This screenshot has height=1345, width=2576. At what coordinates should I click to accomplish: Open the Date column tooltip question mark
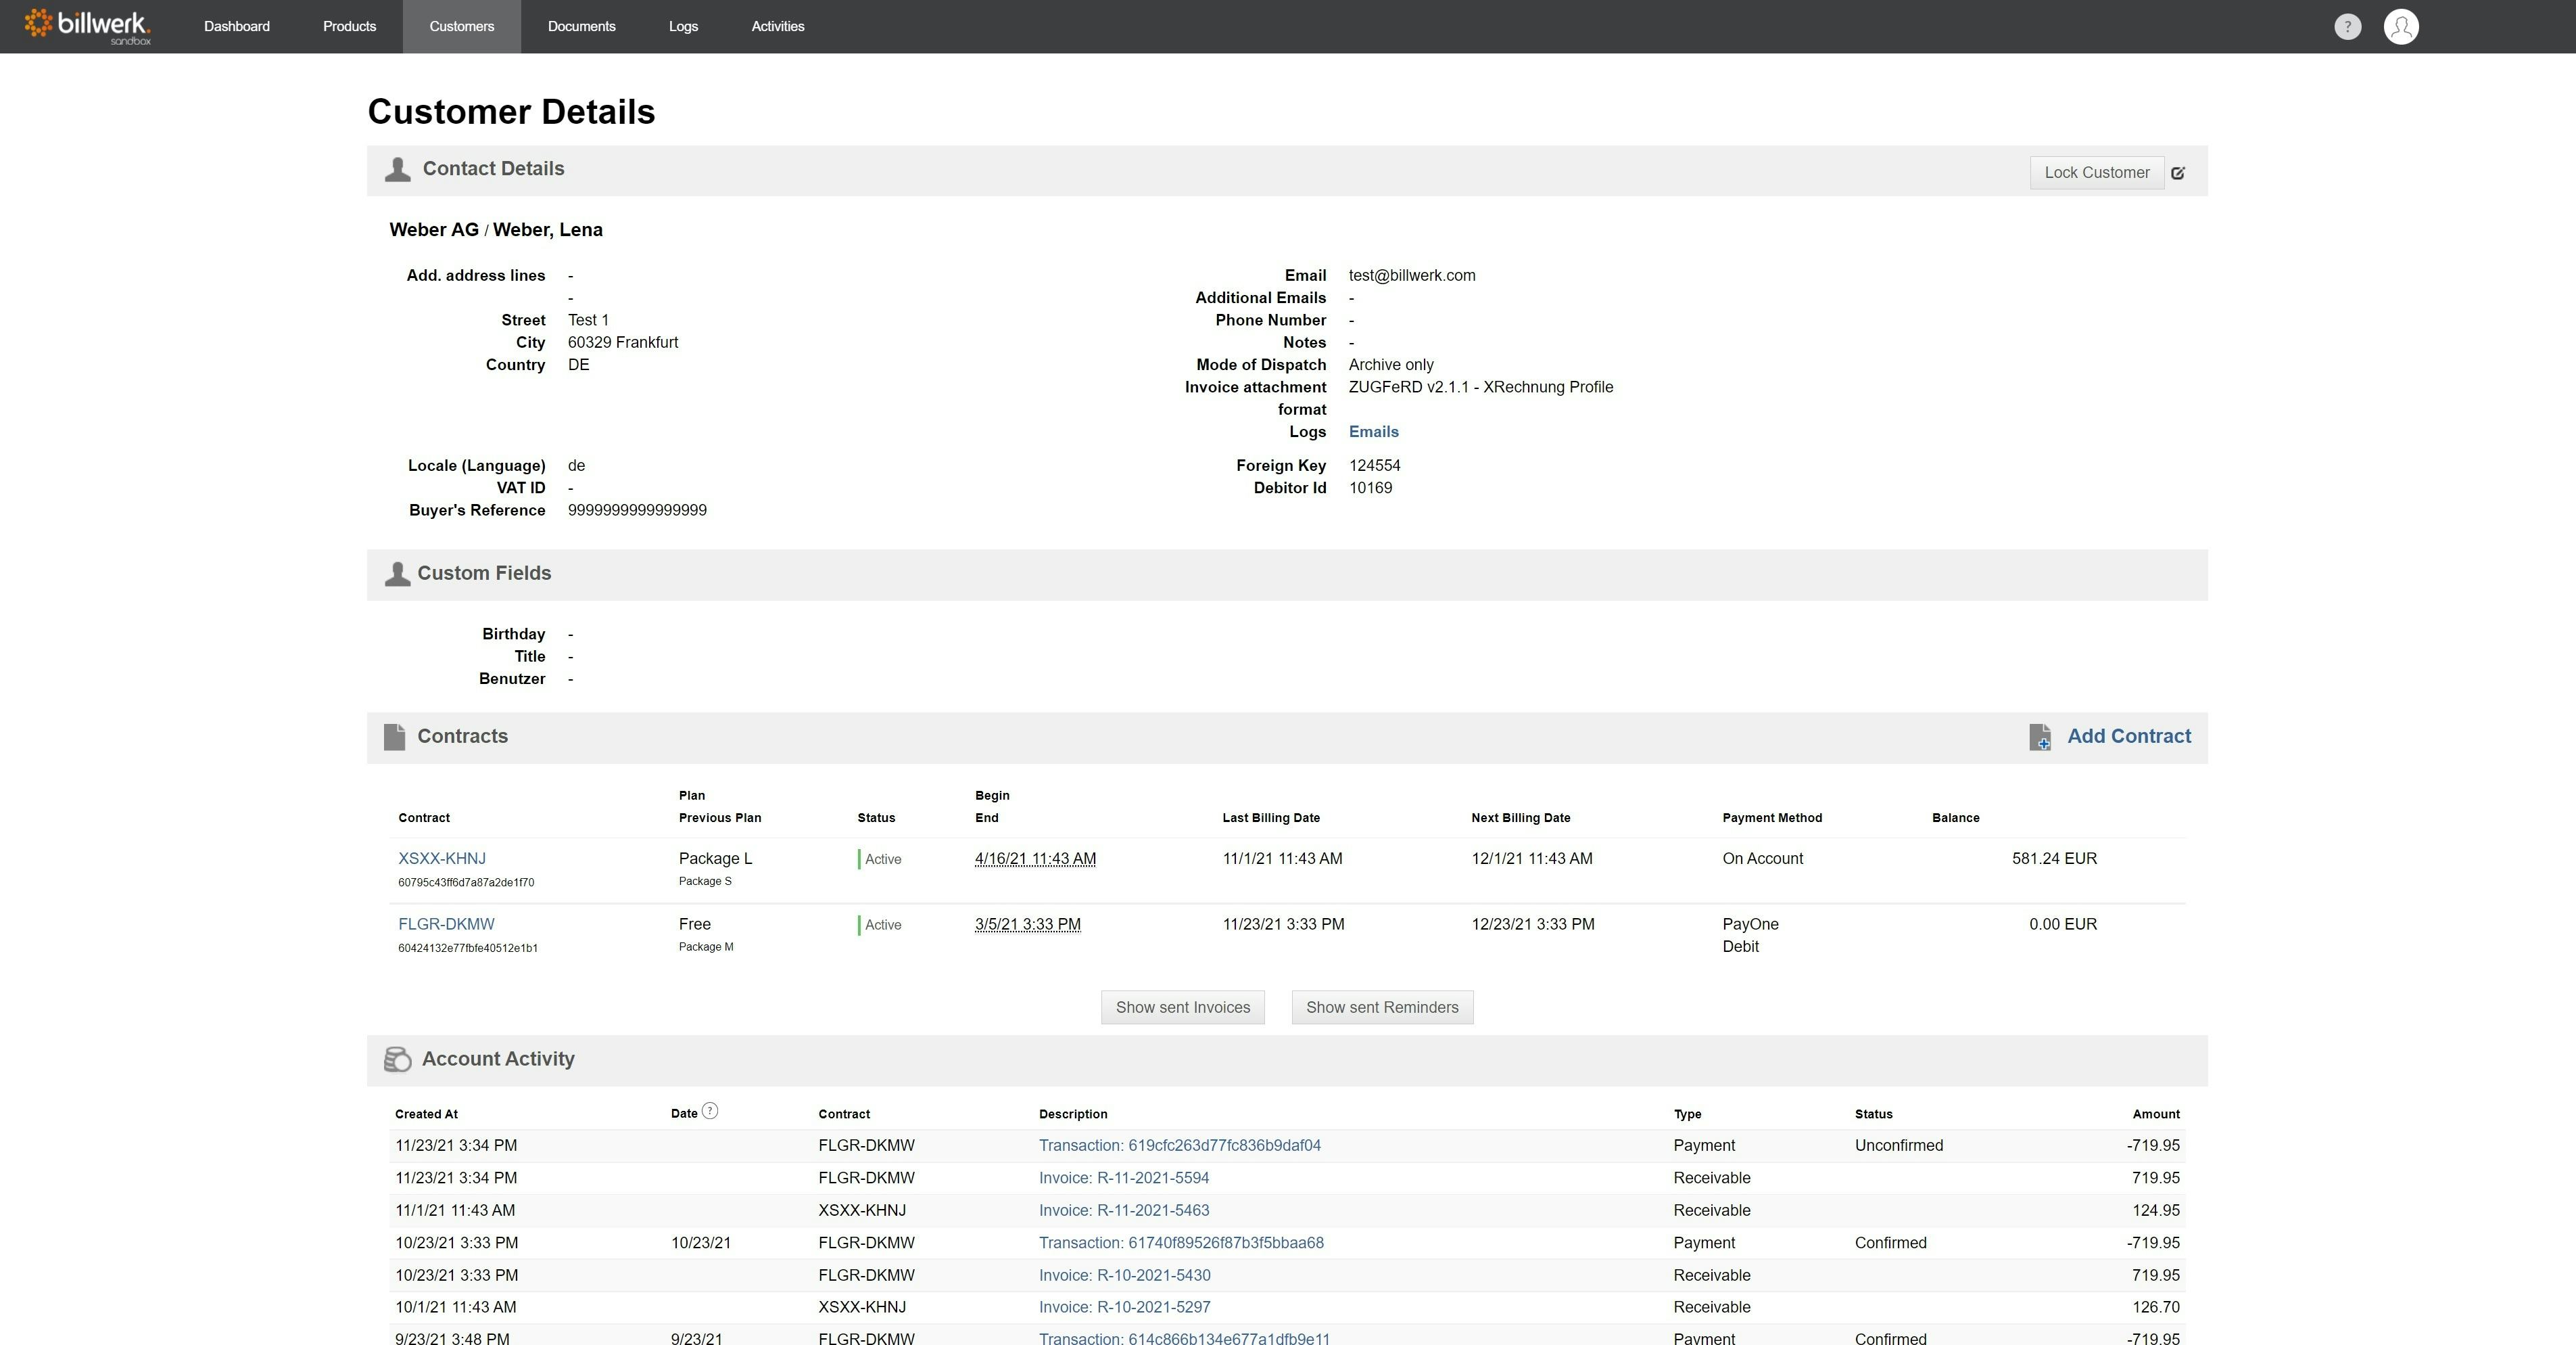tap(710, 1111)
